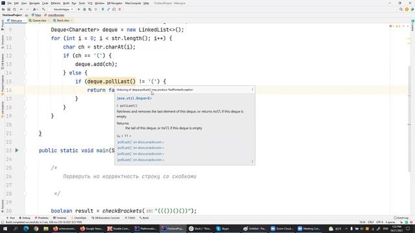Viewport: 415px width, 233px height.
Task: Open Structure tool window on left sidebar
Action: [x=3, y=41]
